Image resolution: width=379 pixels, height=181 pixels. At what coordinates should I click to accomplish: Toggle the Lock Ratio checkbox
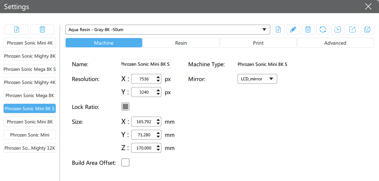[125, 107]
